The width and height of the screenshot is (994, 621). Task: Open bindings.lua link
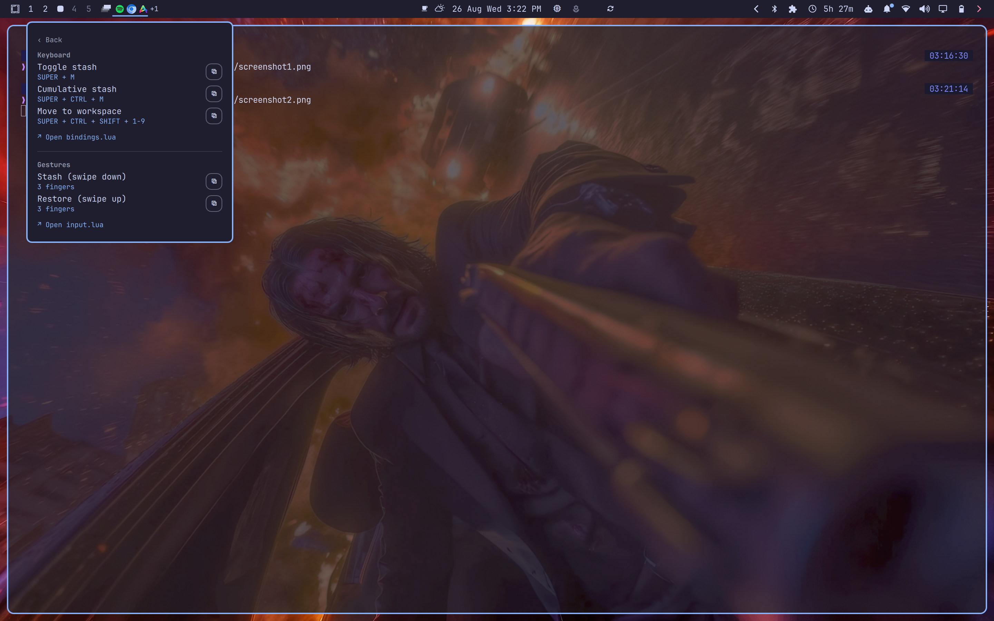coord(76,137)
